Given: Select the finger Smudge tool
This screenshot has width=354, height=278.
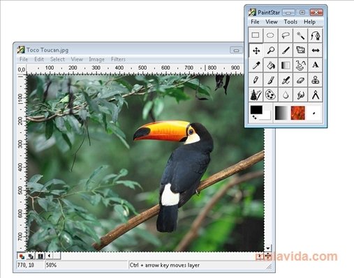Looking at the screenshot, I should [300, 95].
